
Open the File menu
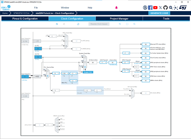[36, 8]
